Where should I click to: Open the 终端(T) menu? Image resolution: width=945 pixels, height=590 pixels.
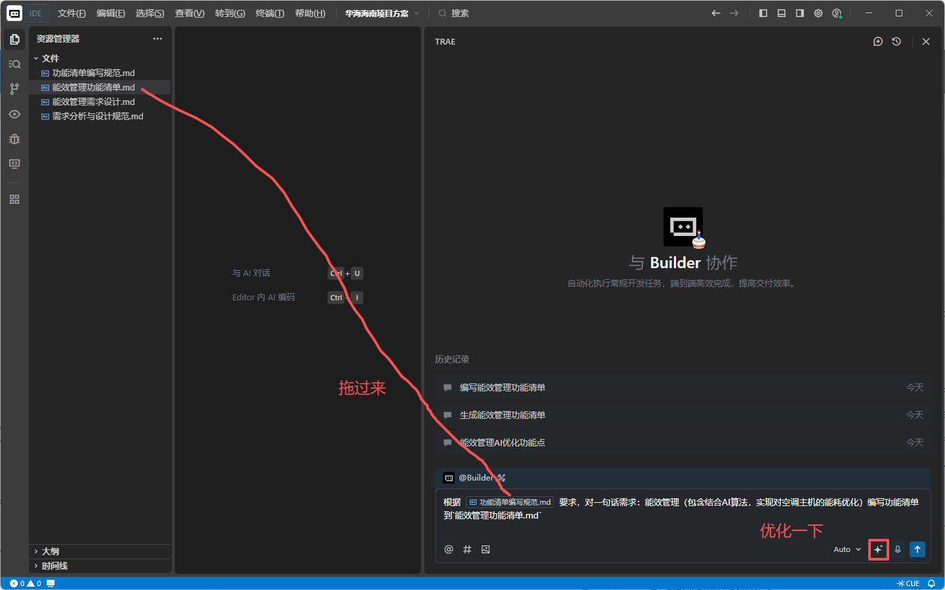[x=270, y=13]
